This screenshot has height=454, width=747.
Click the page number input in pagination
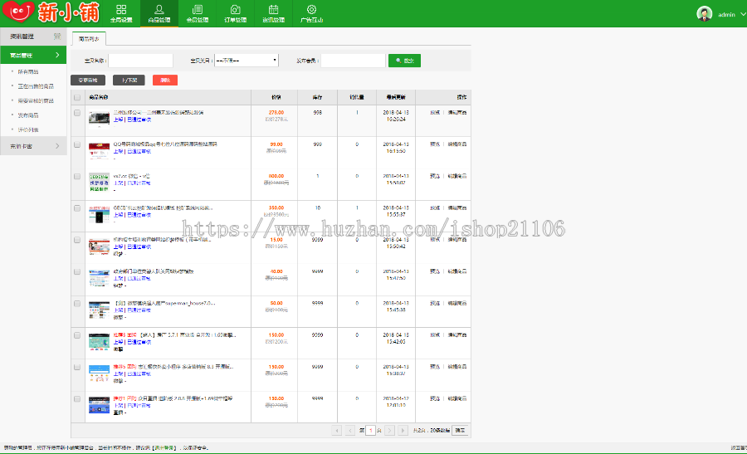coord(371,430)
